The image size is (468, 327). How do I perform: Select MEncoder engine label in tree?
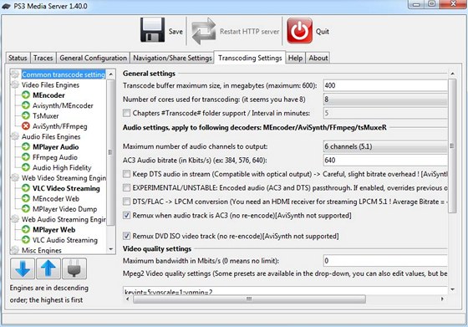click(48, 95)
